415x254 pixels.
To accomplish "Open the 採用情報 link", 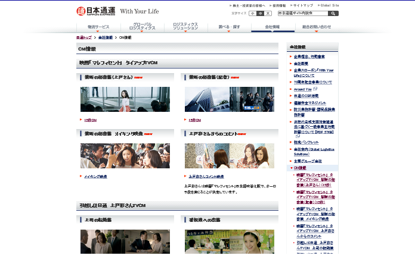I will tap(278, 5).
